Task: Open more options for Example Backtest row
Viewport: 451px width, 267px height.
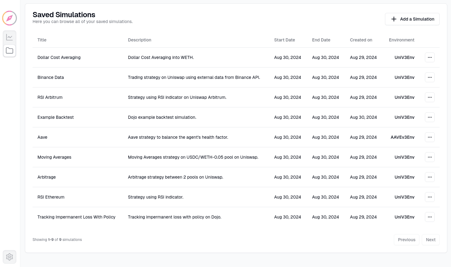Action: 430,117
